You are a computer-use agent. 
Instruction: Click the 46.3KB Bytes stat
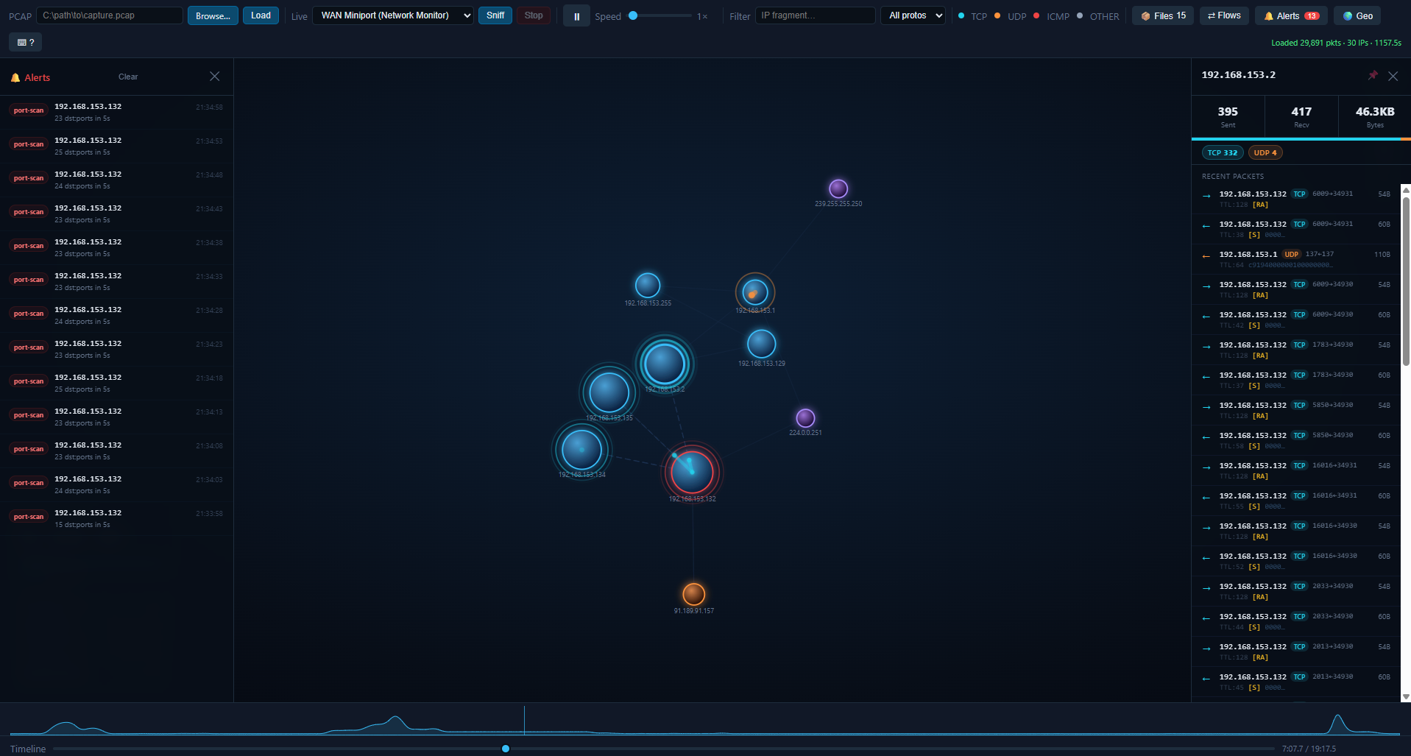[1374, 116]
